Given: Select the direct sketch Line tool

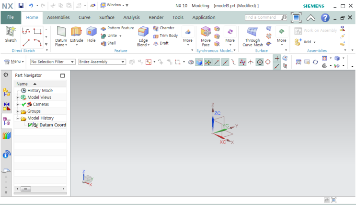Looking at the screenshot, I should (26, 43).
